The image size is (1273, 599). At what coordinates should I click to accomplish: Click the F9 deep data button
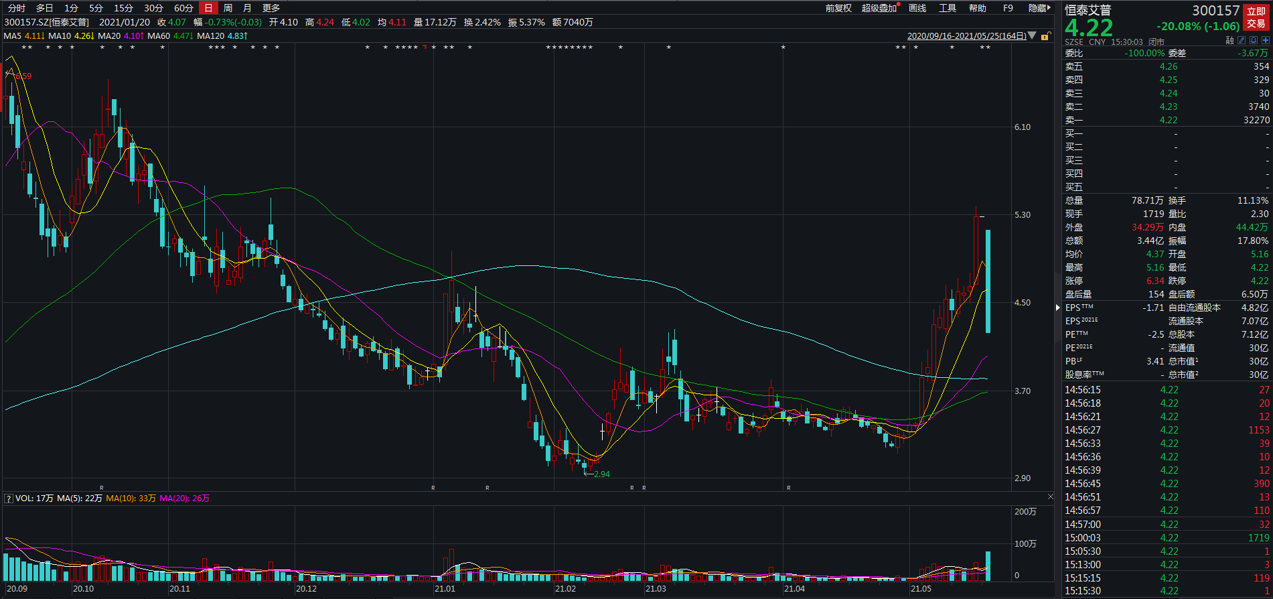pyautogui.click(x=1008, y=8)
